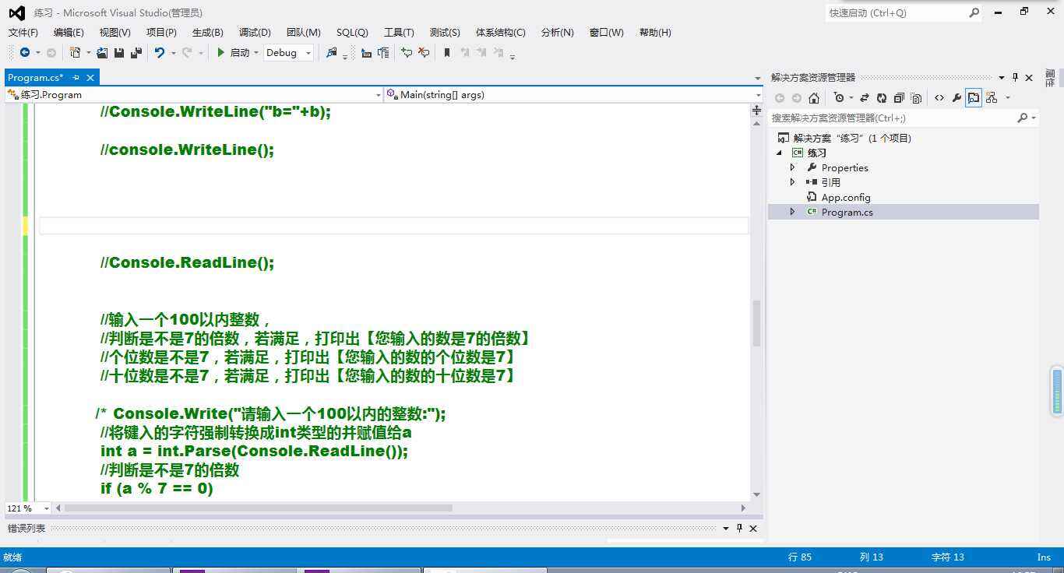Click the editor vertical scrollbar thumb
This screenshot has height=573, width=1064.
(756, 323)
